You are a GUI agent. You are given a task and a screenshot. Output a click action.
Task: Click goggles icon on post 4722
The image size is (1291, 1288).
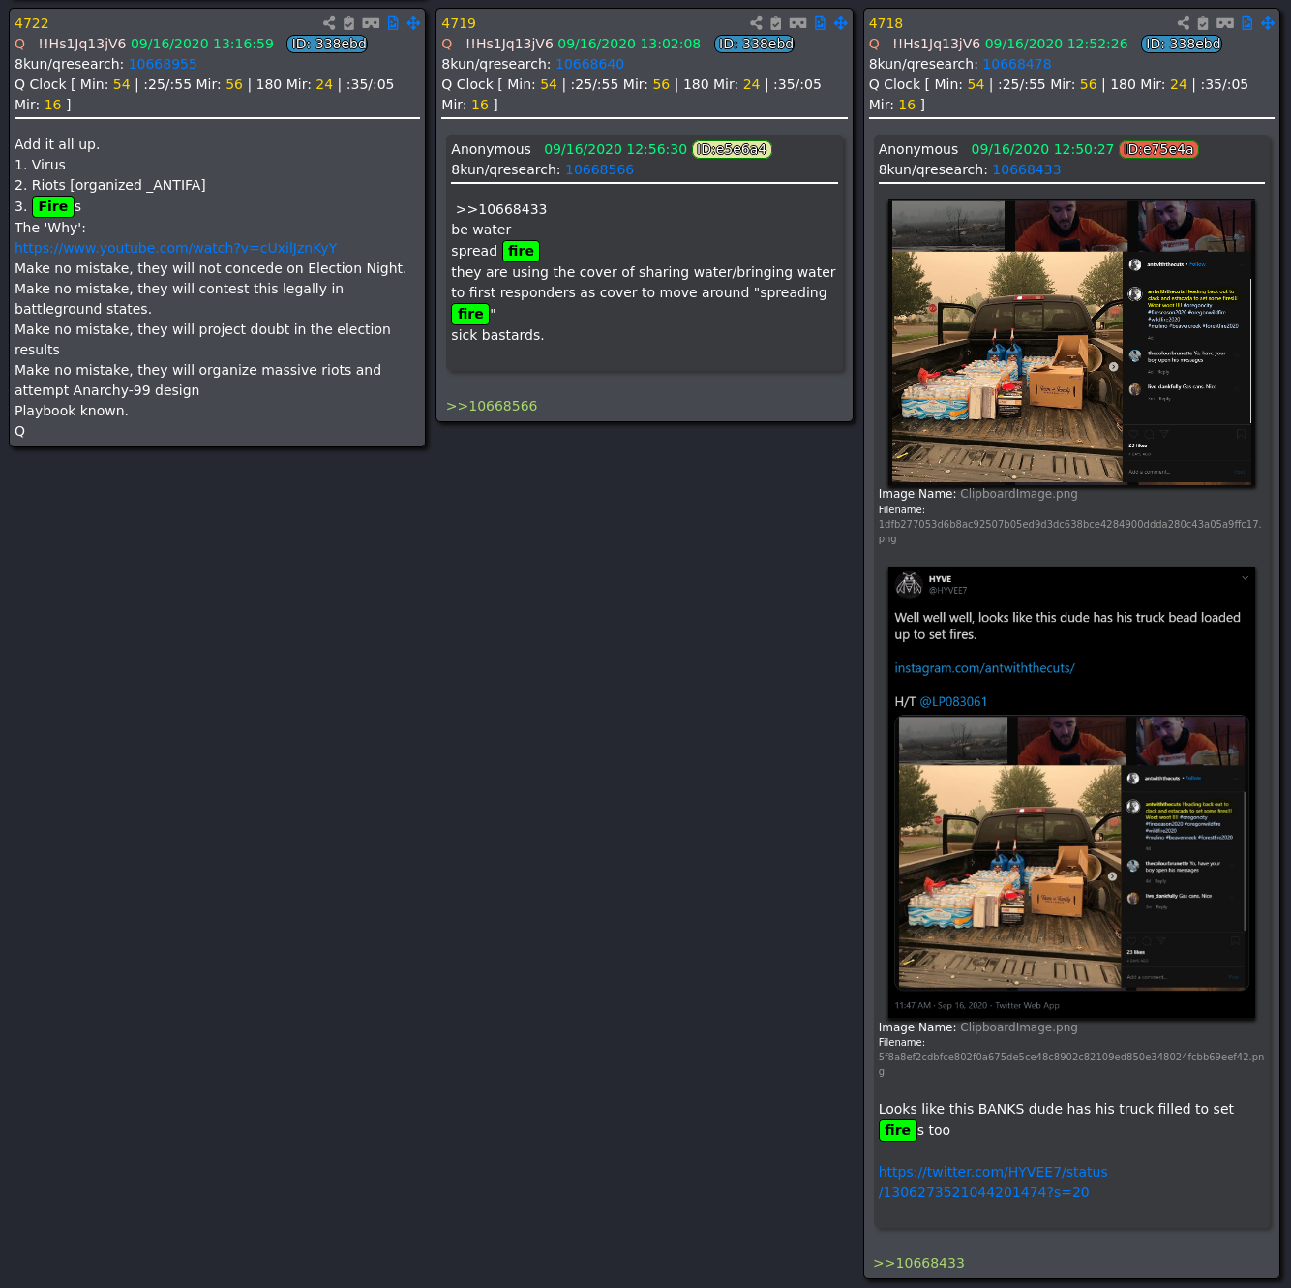[371, 23]
